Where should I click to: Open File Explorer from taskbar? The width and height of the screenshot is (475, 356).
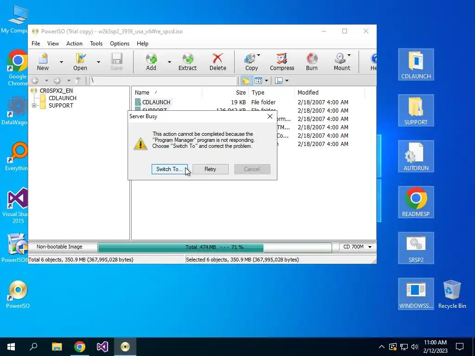coord(57,347)
